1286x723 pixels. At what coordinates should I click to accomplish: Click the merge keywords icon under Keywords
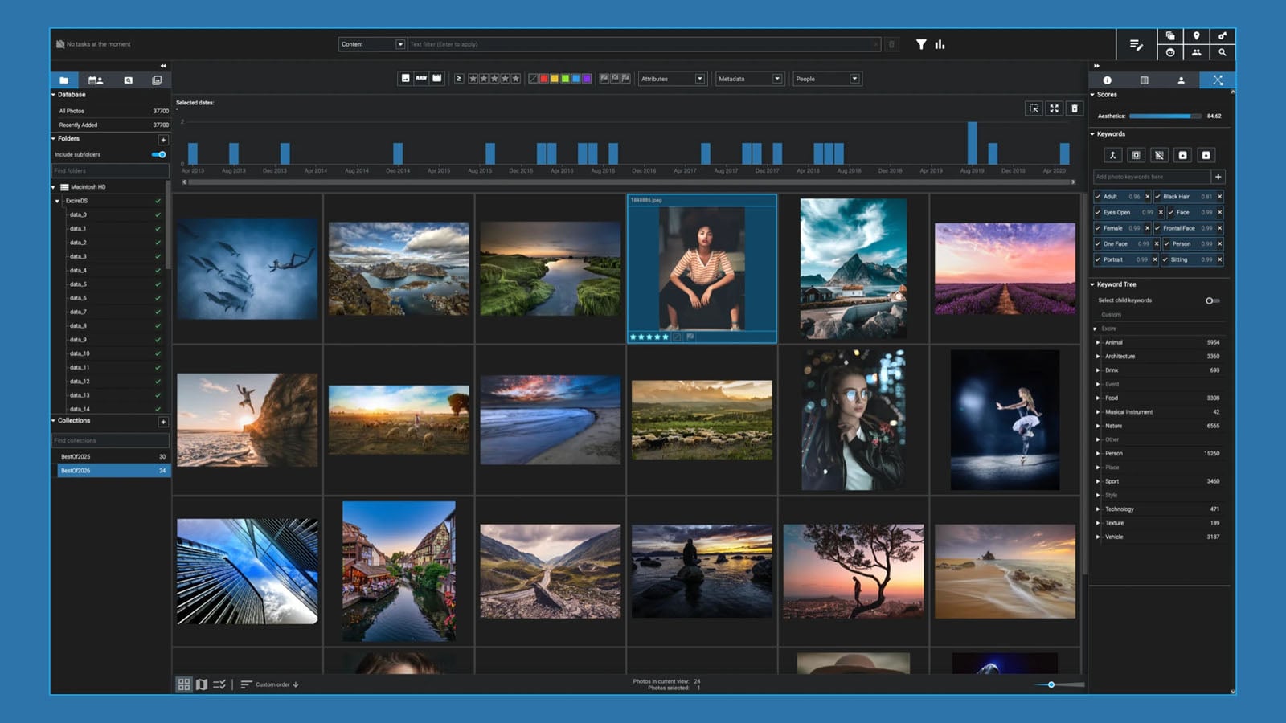pyautogui.click(x=1112, y=155)
